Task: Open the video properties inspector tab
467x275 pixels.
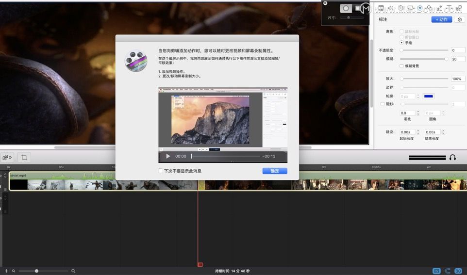Action: (x=381, y=8)
